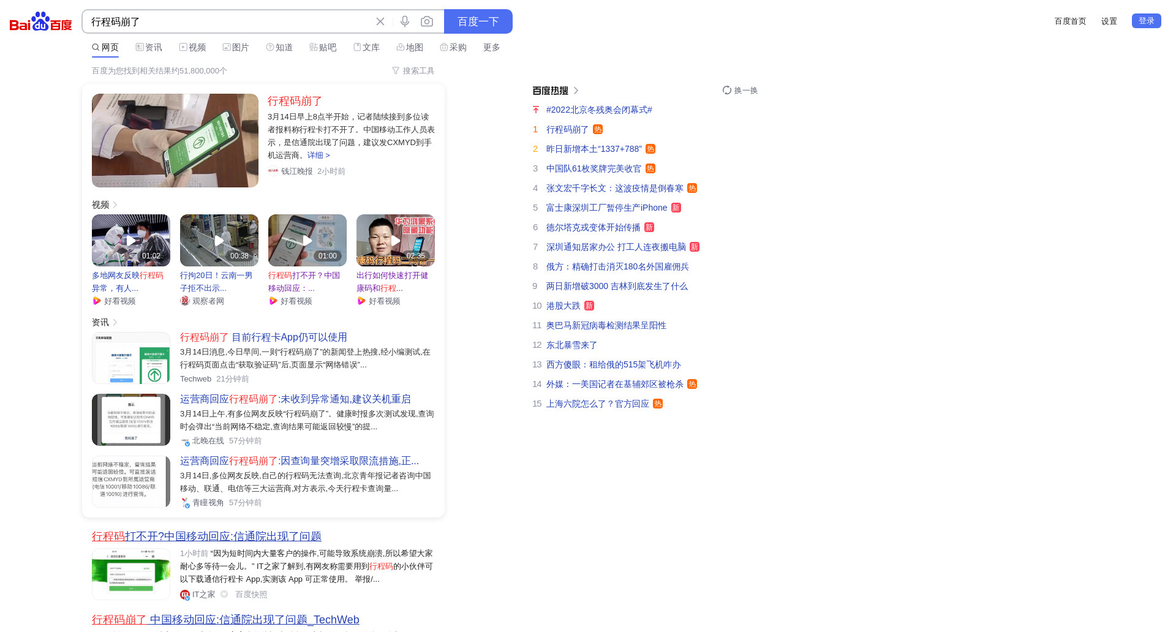Switch to the 地图 tab
Screen dimensions: 1176x632
coord(410,47)
